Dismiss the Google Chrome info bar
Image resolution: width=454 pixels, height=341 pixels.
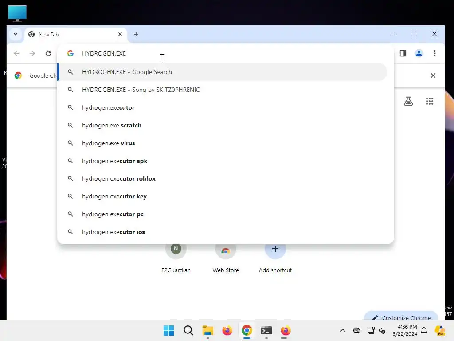[433, 75]
